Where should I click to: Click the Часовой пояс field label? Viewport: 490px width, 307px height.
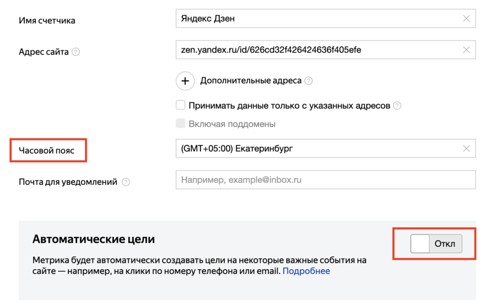pos(48,150)
